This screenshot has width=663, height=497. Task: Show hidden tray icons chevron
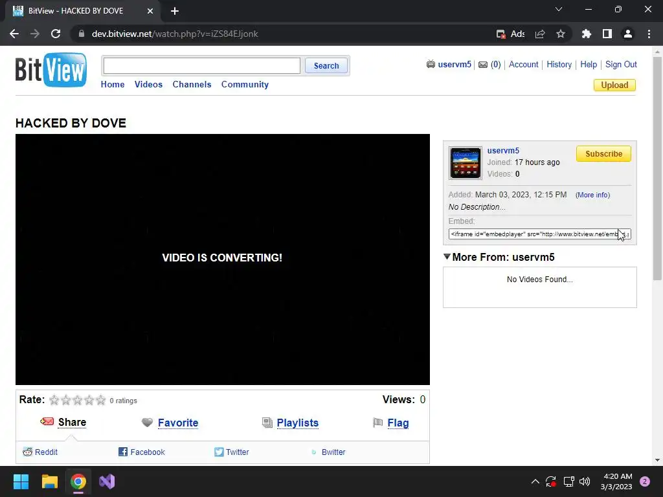[535, 481]
